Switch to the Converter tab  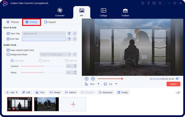pyautogui.click(x=60, y=12)
